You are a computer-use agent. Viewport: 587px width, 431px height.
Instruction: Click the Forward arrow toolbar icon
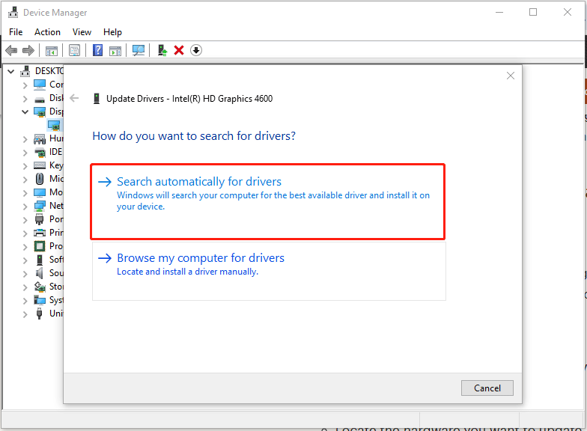[x=28, y=50]
